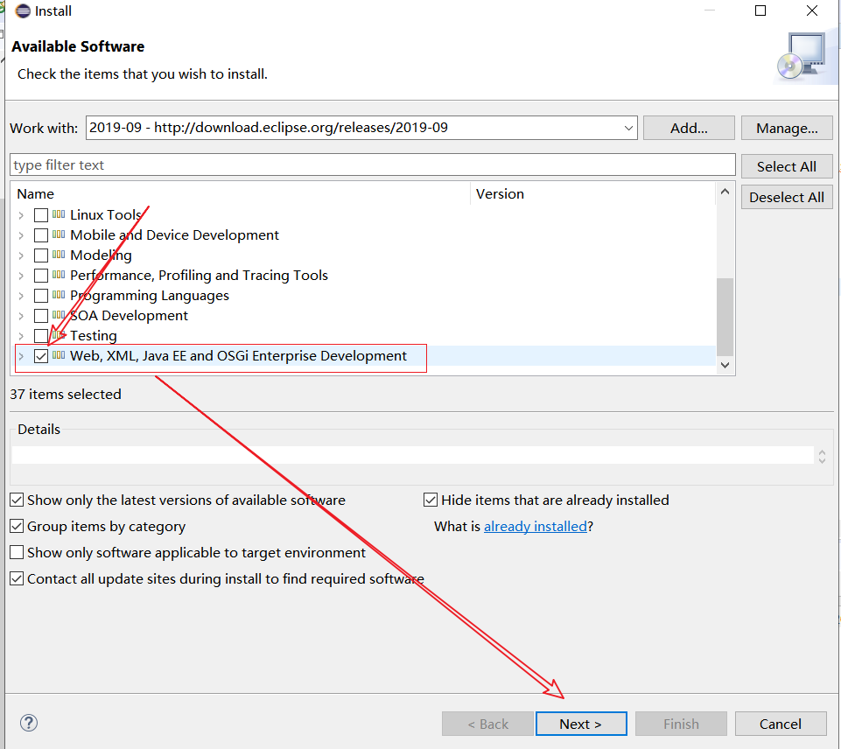
Task: Toggle Group items by category checkbox
Action: pos(17,526)
